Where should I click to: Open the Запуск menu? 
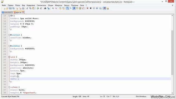click(67, 5)
